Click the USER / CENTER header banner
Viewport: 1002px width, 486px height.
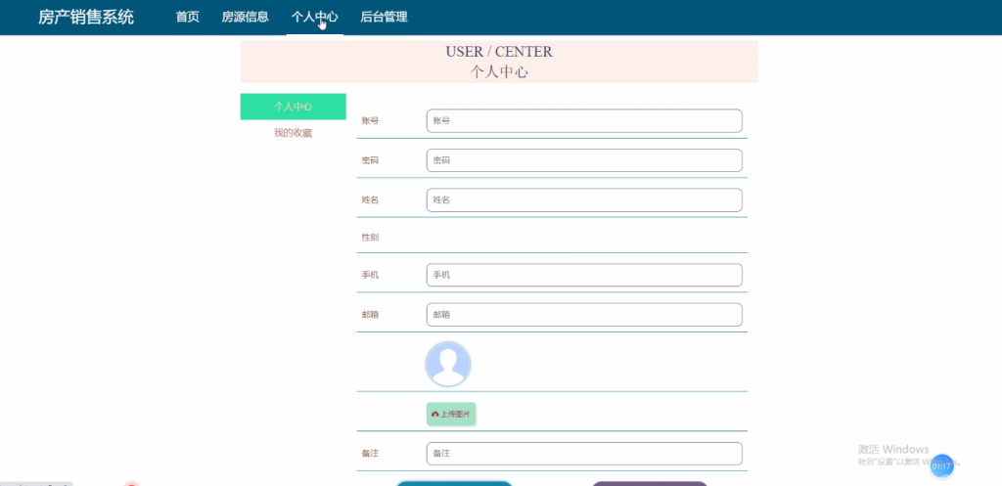point(499,62)
